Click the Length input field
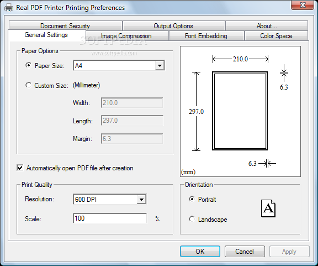The image size is (318, 266). pos(132,121)
